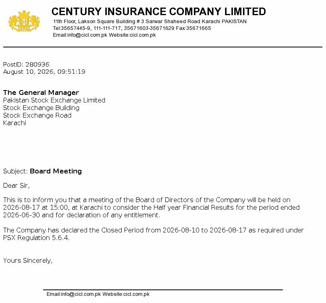
Task: Click the Stock Exchange Road address line
Action: point(37,116)
